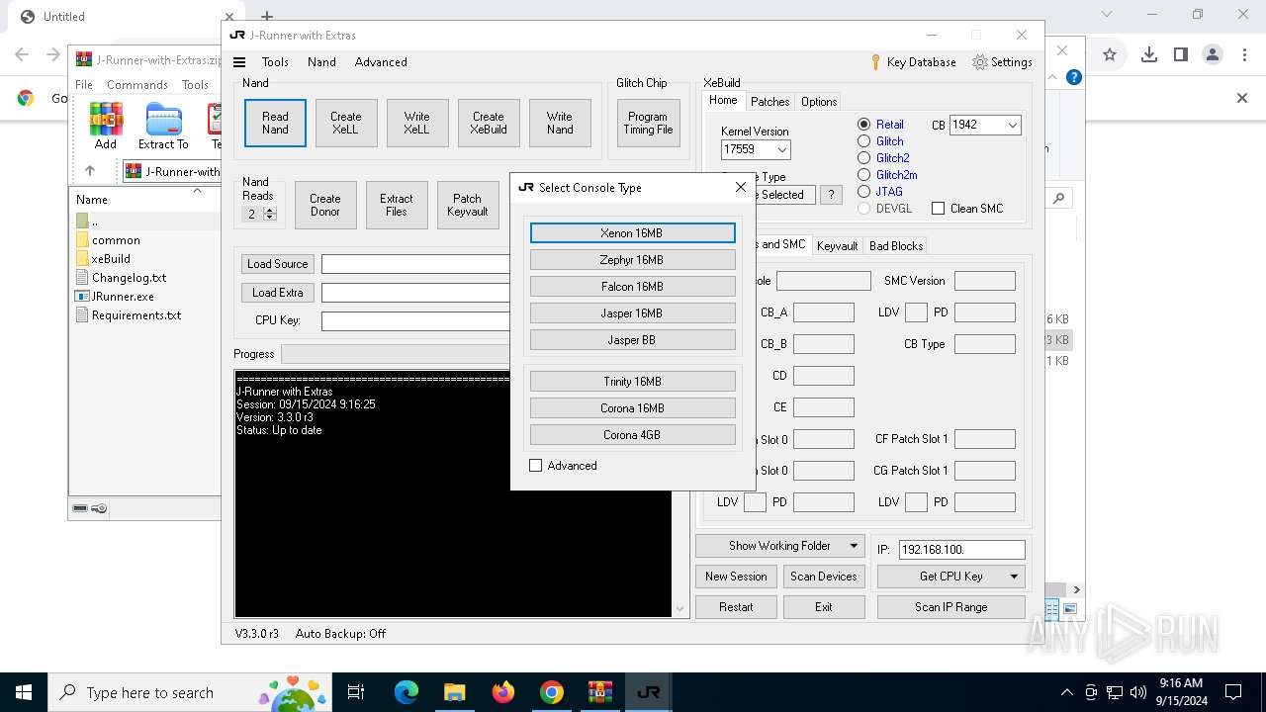Screen dimensions: 1266x712
Task: Open the WinRAR Commands menu
Action: tap(137, 85)
